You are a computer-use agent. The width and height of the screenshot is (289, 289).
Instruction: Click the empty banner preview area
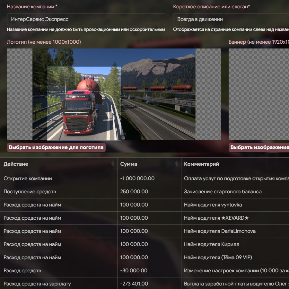tap(259, 94)
